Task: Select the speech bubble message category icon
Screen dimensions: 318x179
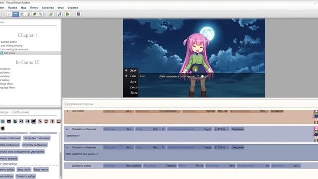Action: (34, 121)
